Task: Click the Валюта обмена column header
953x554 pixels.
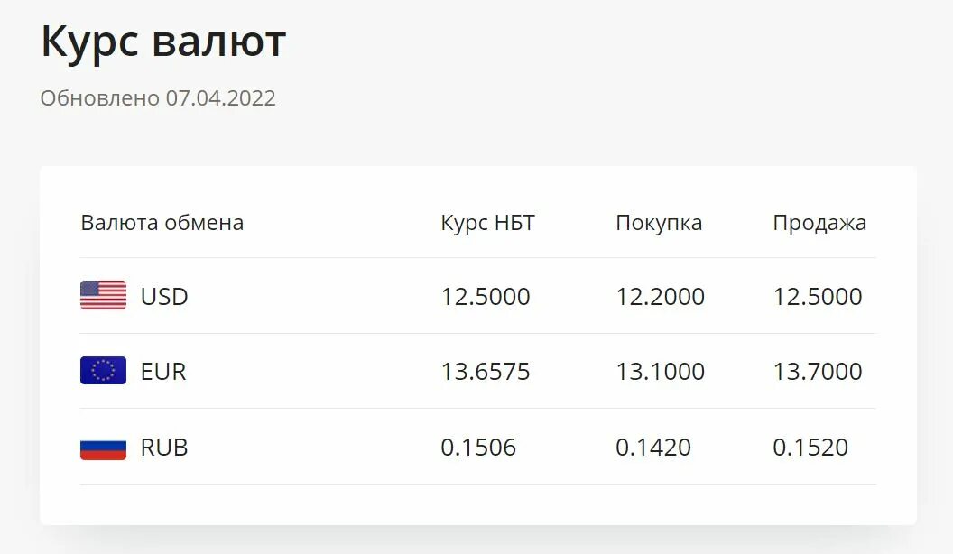Action: (x=162, y=223)
